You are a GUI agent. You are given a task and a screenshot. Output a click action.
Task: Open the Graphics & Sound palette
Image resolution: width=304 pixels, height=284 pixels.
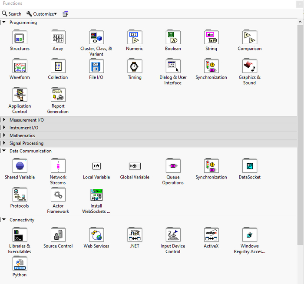tap(249, 66)
